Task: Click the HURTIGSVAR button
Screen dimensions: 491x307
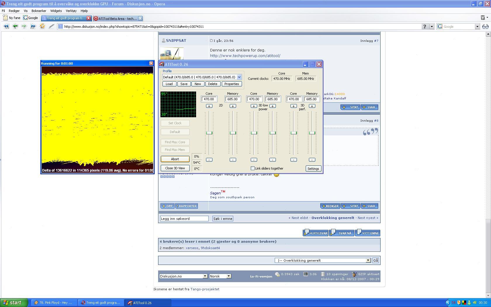Action: [x=316, y=233]
